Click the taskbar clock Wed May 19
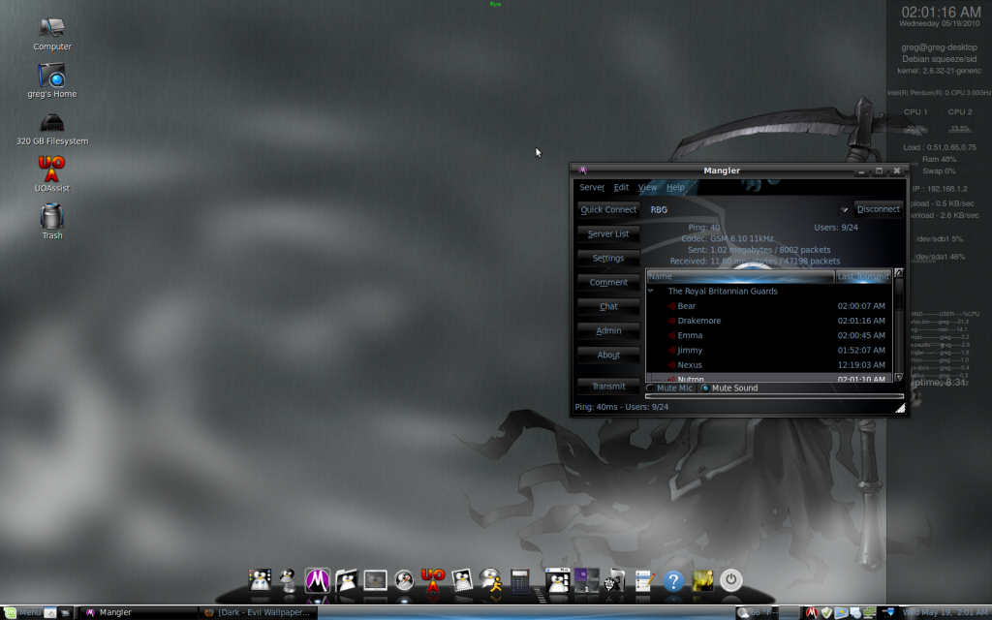The image size is (992, 620). click(945, 612)
